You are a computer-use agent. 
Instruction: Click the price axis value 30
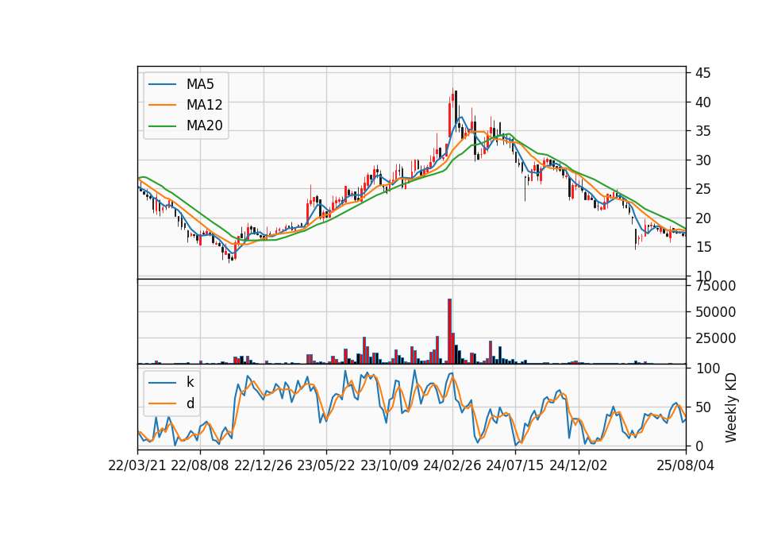(702, 160)
